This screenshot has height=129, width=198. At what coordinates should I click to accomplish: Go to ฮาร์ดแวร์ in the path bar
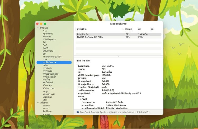113,112
